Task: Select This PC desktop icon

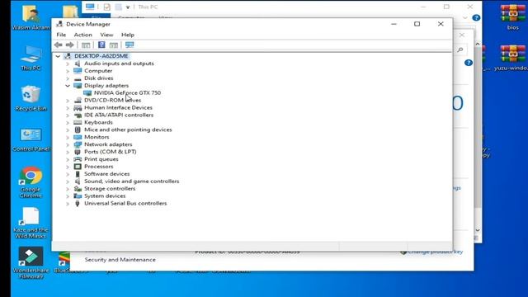Action: click(31, 58)
